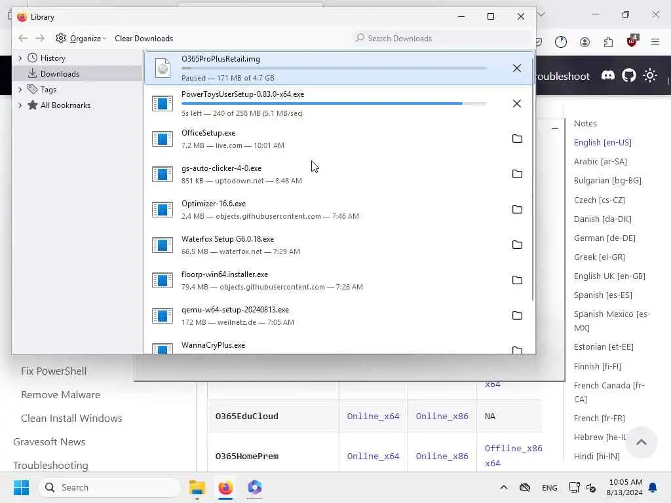Show gs-auto-clicker-4-0.exe in folder
671x503 pixels.
517,174
